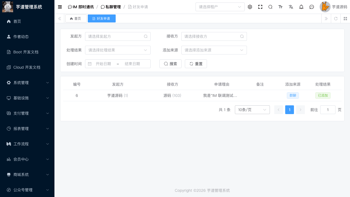Open language translation icon
Viewport: 350px width, 197px height.
point(291,7)
